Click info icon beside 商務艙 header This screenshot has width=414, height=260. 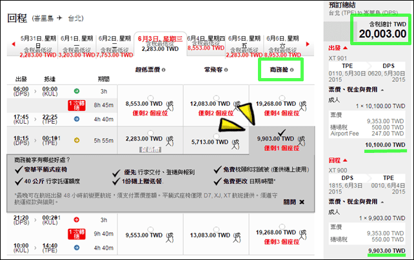291,70
